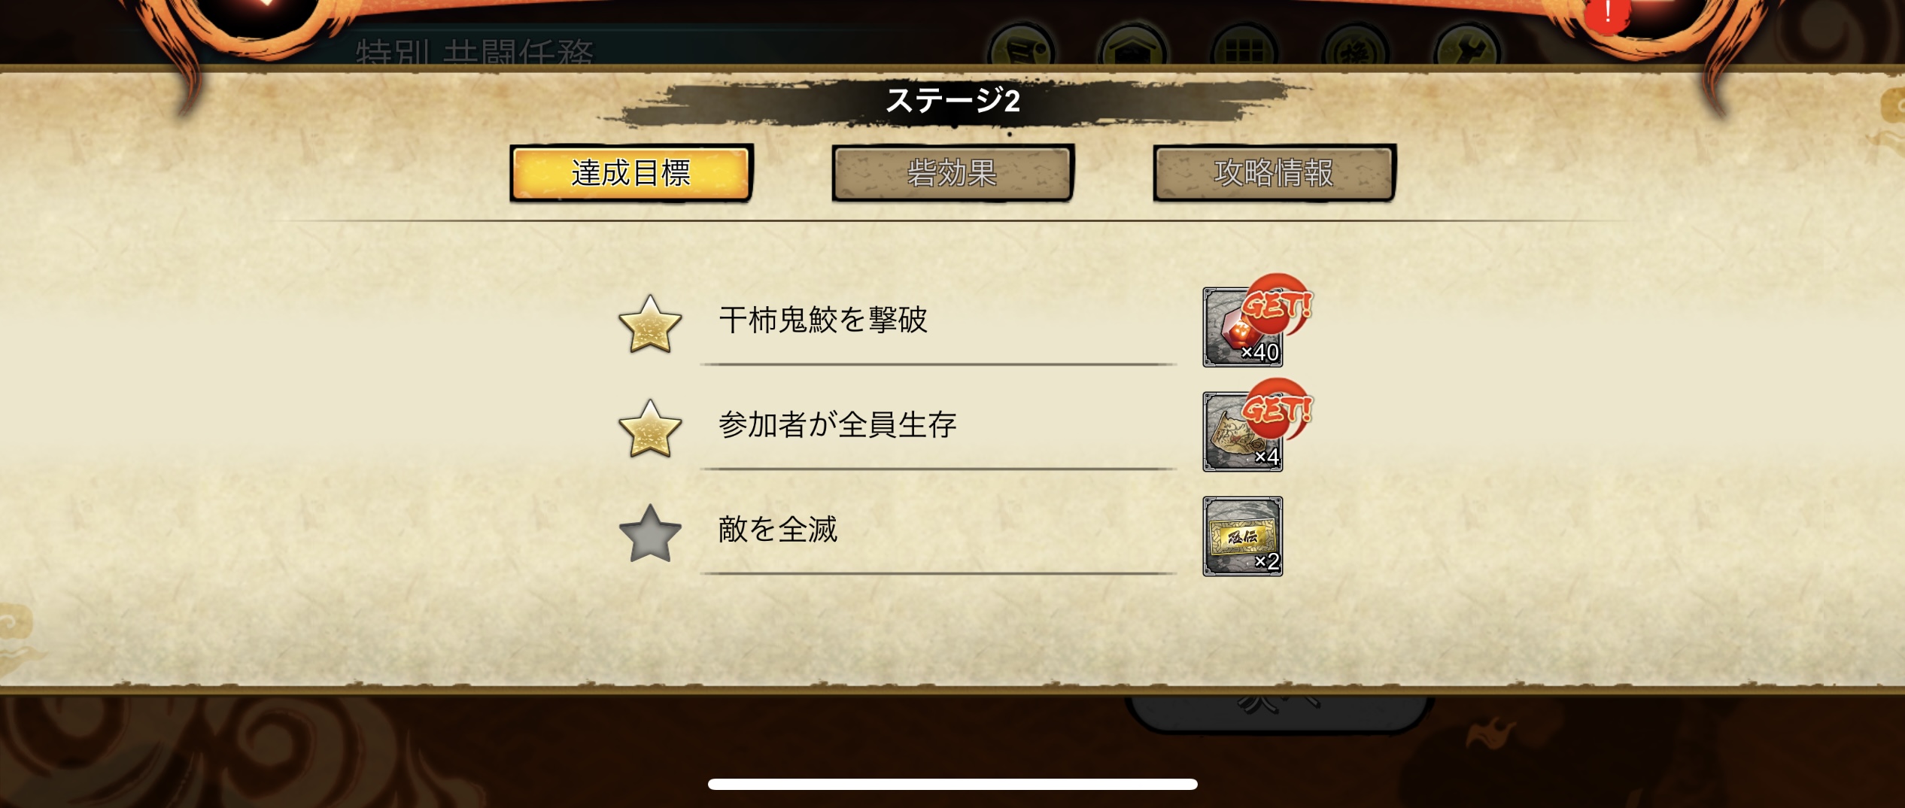Tap the gold star beside 参加者が全員生存
The height and width of the screenshot is (808, 1905).
pyautogui.click(x=650, y=429)
